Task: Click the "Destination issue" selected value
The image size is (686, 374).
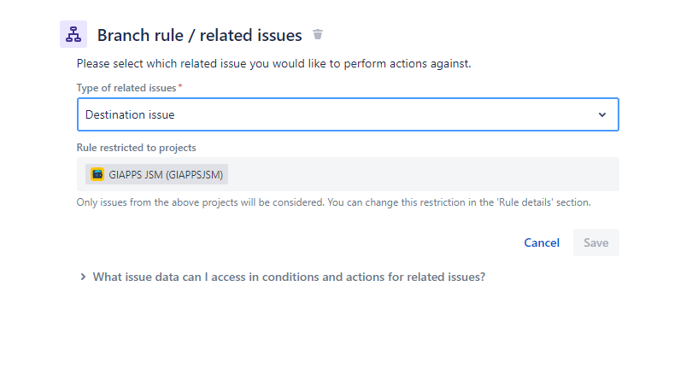Action: (130, 114)
